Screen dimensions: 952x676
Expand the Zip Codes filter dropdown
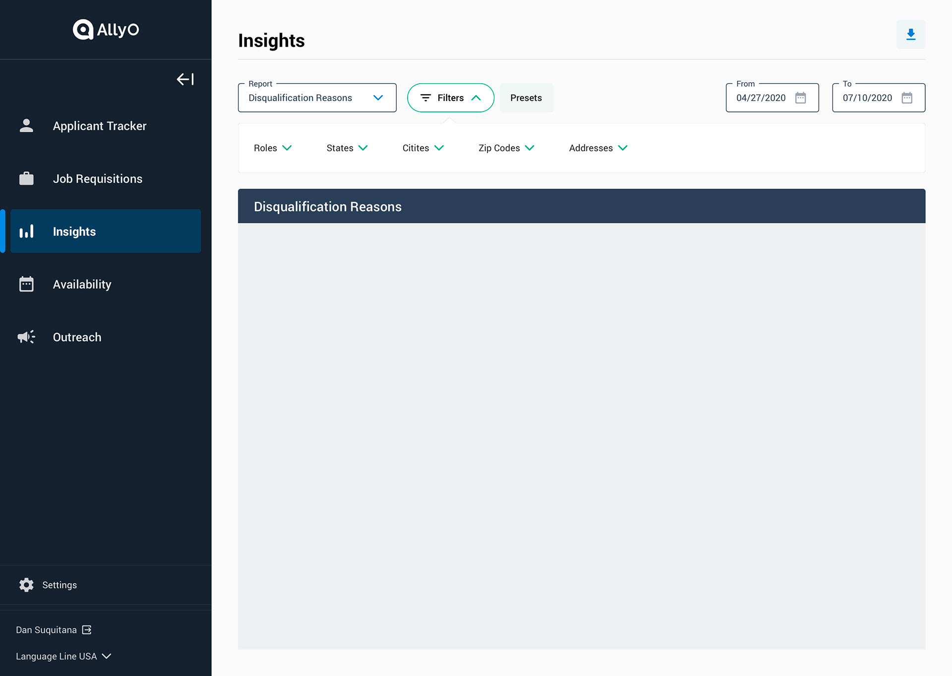[506, 148]
